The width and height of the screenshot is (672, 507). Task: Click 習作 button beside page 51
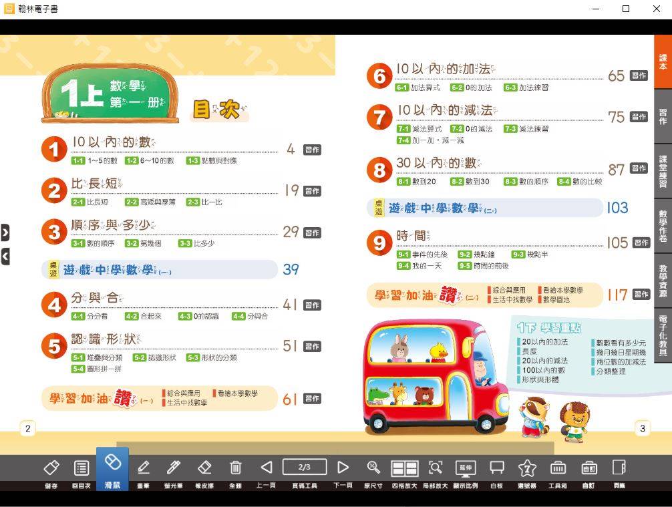click(x=312, y=346)
